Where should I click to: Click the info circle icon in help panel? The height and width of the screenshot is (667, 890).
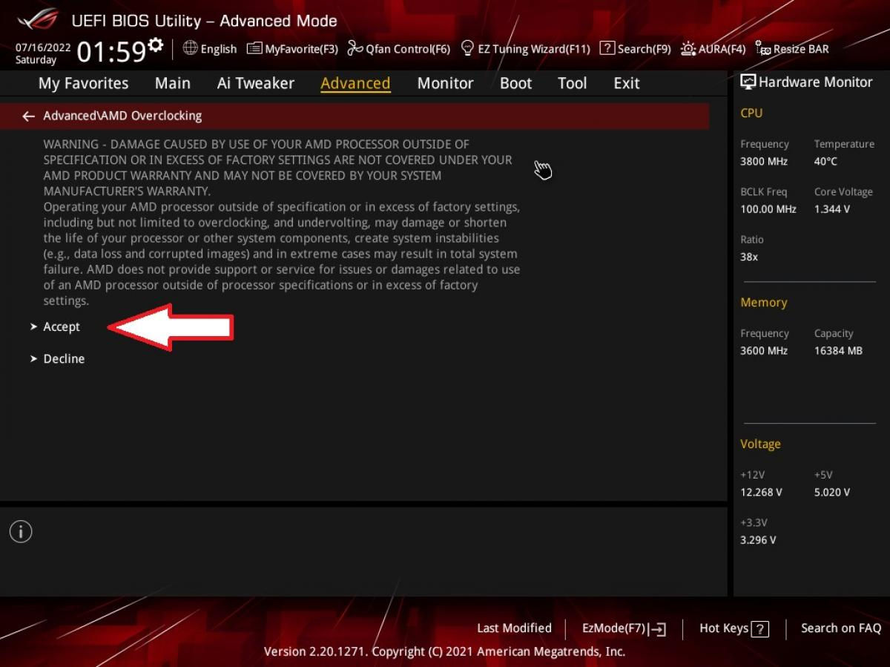(21, 531)
